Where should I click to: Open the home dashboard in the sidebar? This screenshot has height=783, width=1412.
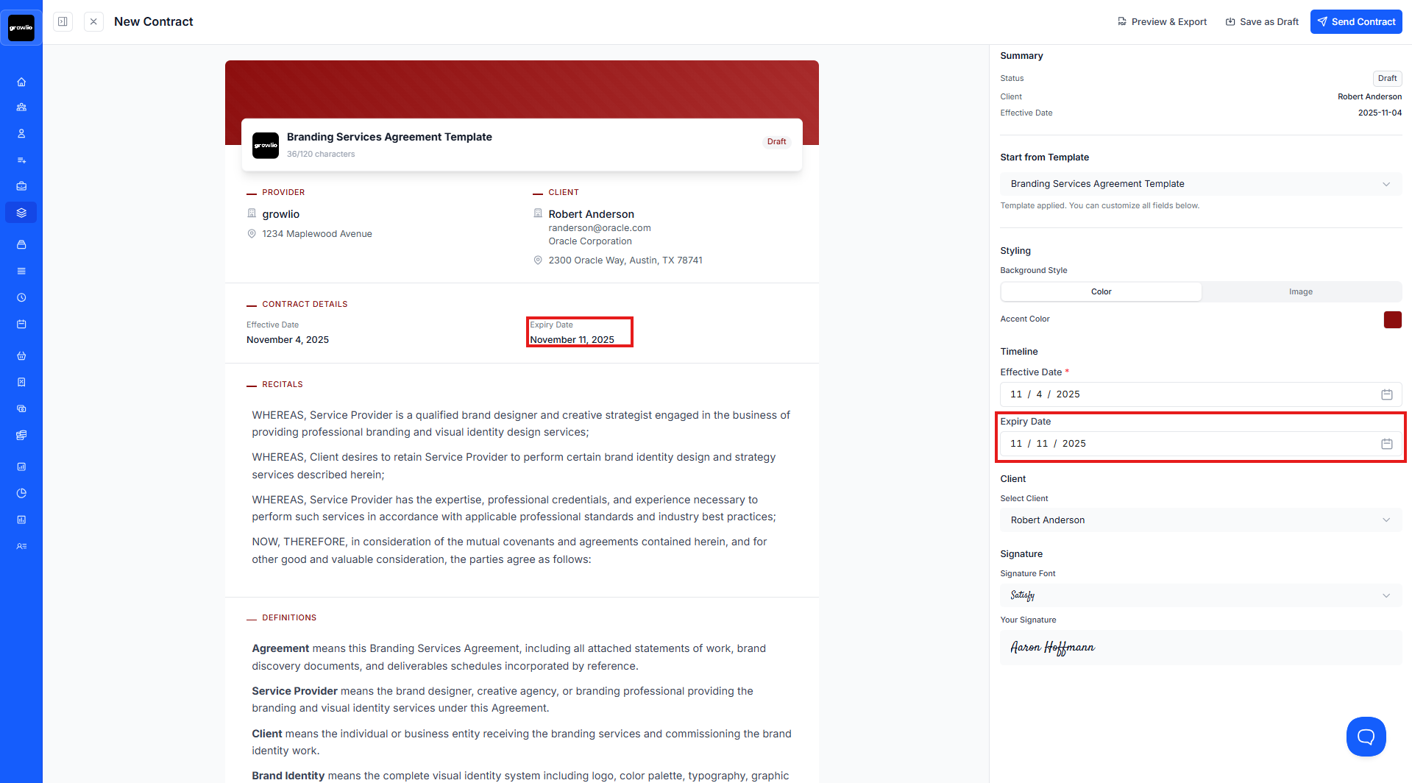[21, 82]
